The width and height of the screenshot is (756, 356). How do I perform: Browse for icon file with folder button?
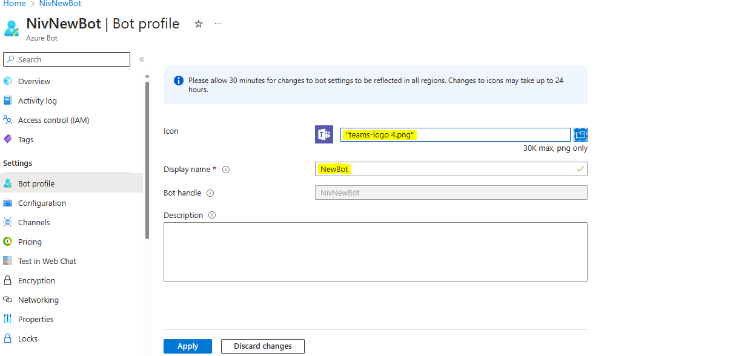pyautogui.click(x=581, y=134)
